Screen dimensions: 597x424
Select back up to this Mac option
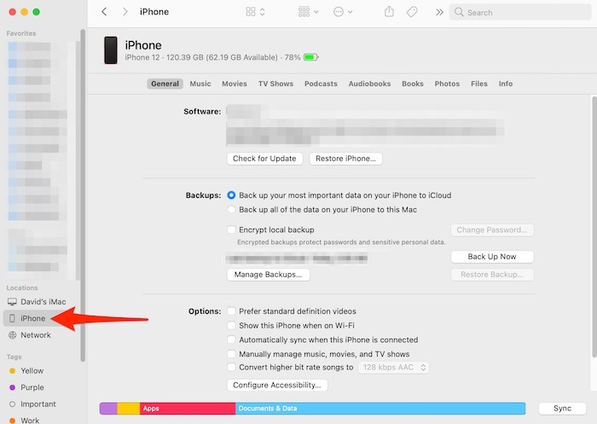[x=231, y=210]
